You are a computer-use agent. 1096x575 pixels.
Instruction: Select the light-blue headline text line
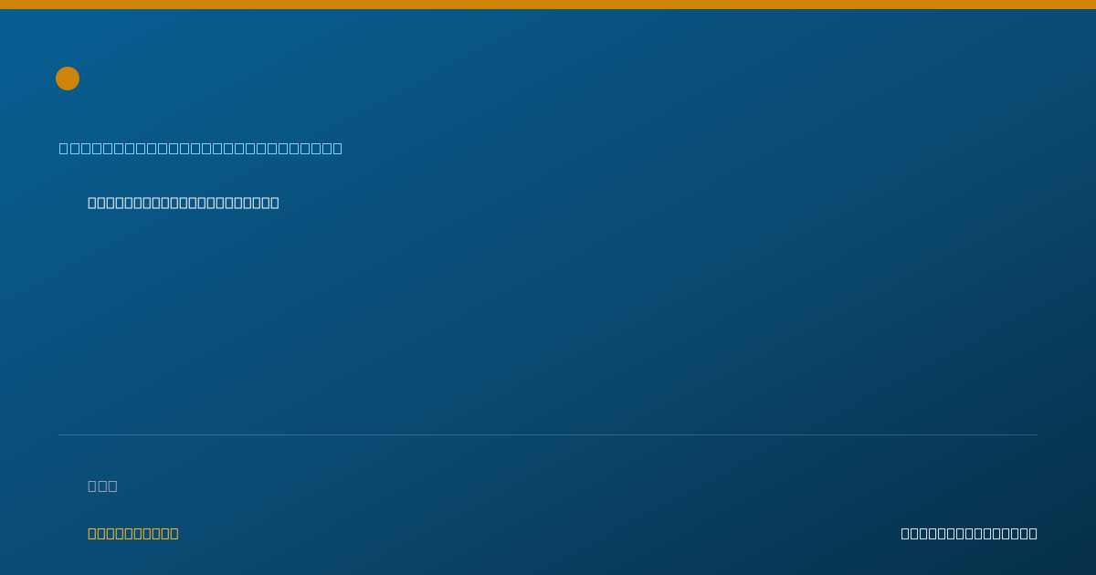(x=201, y=148)
